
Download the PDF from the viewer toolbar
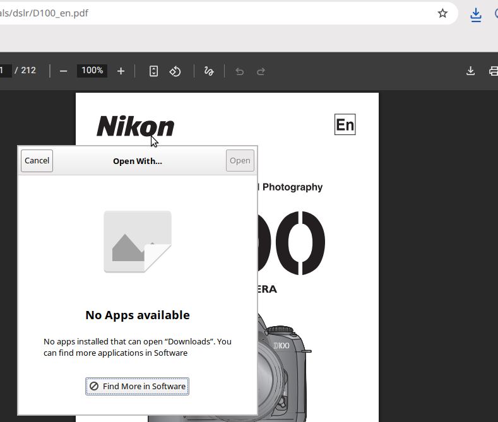point(470,71)
